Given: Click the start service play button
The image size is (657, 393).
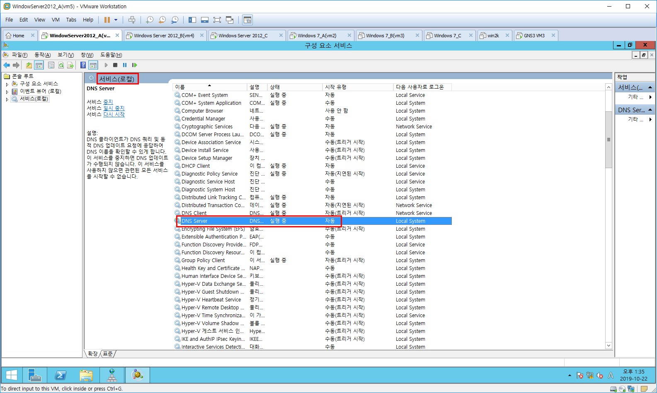Looking at the screenshot, I should coord(106,65).
